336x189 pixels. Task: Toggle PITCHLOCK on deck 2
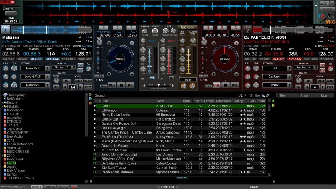point(327,59)
